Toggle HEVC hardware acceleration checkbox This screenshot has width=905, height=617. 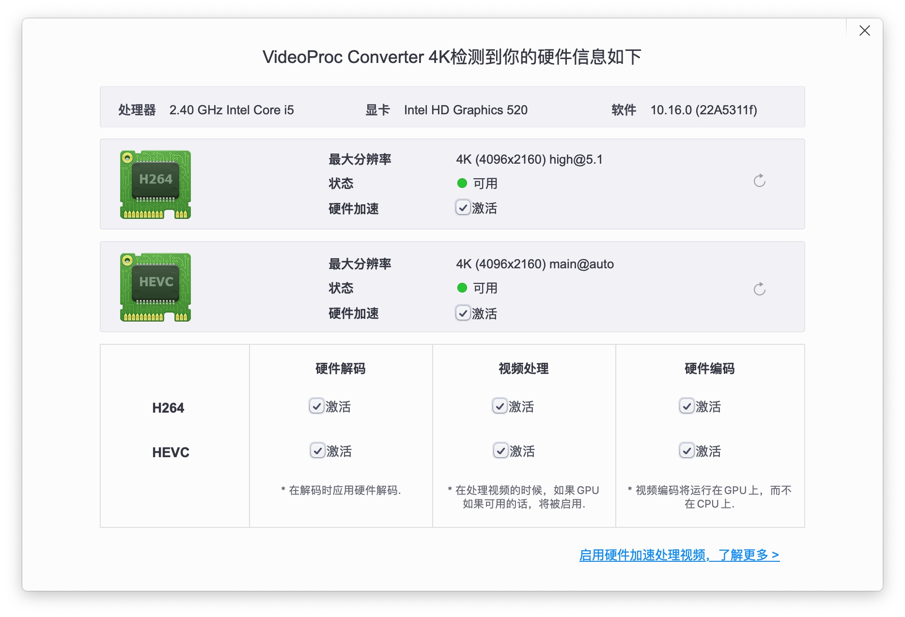tap(463, 313)
